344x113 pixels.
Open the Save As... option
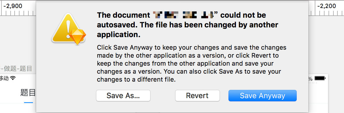123,96
